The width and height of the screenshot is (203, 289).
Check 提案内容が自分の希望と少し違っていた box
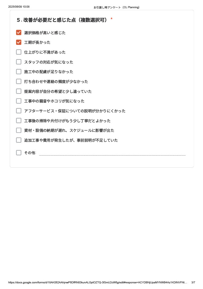coord(19,91)
